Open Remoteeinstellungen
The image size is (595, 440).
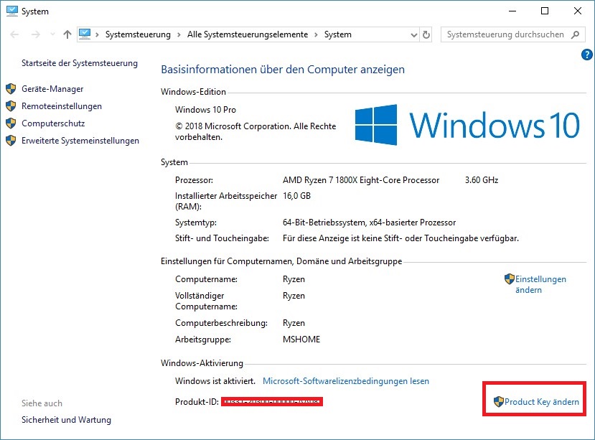point(62,106)
